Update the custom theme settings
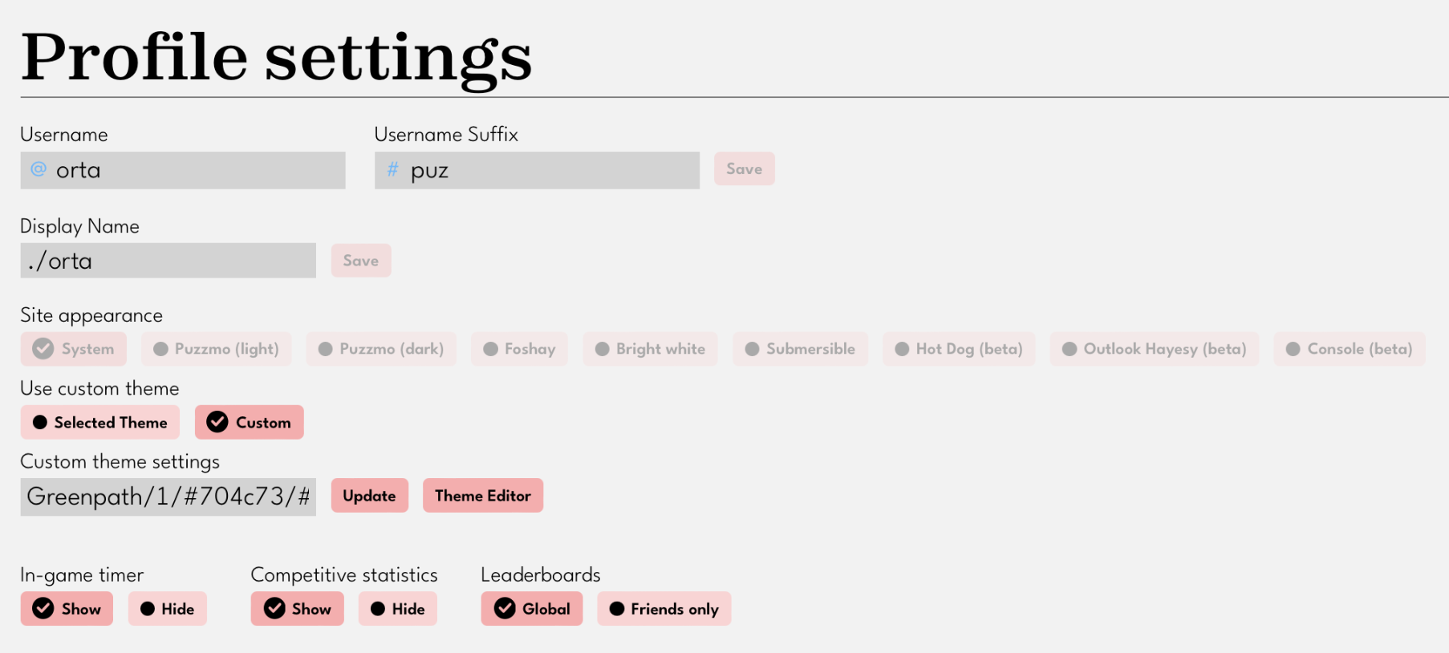This screenshot has height=653, width=1449. 369,495
